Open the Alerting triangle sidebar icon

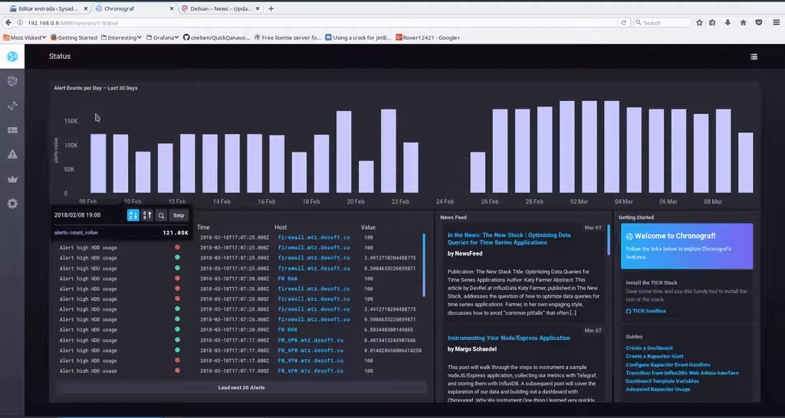click(12, 155)
